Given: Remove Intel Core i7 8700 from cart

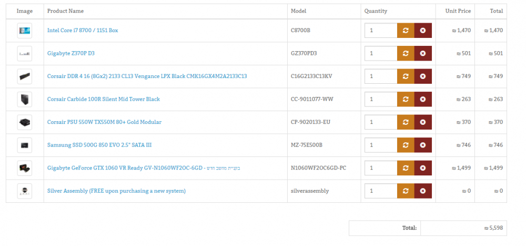Looking at the screenshot, I should 423,30.
